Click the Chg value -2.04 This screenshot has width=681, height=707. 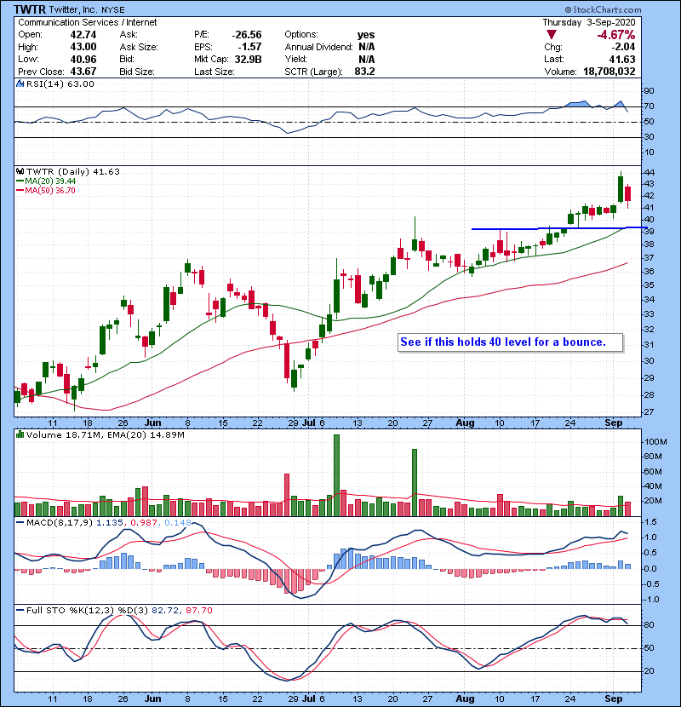pyautogui.click(x=623, y=47)
